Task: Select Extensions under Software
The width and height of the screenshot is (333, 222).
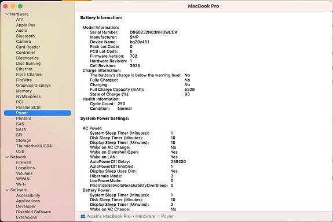Action: click(x=26, y=217)
